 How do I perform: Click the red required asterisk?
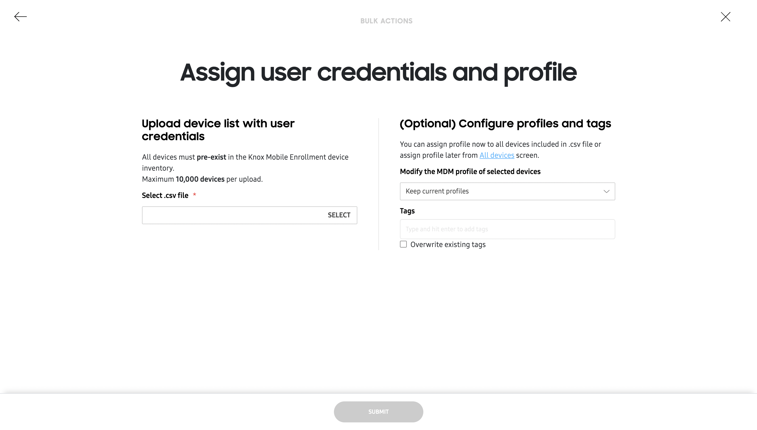194,195
